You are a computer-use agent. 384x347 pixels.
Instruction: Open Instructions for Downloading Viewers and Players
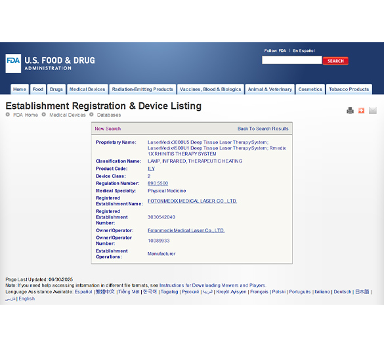212,285
